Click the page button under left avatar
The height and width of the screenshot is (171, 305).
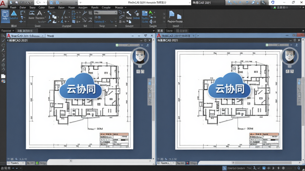click(143, 72)
